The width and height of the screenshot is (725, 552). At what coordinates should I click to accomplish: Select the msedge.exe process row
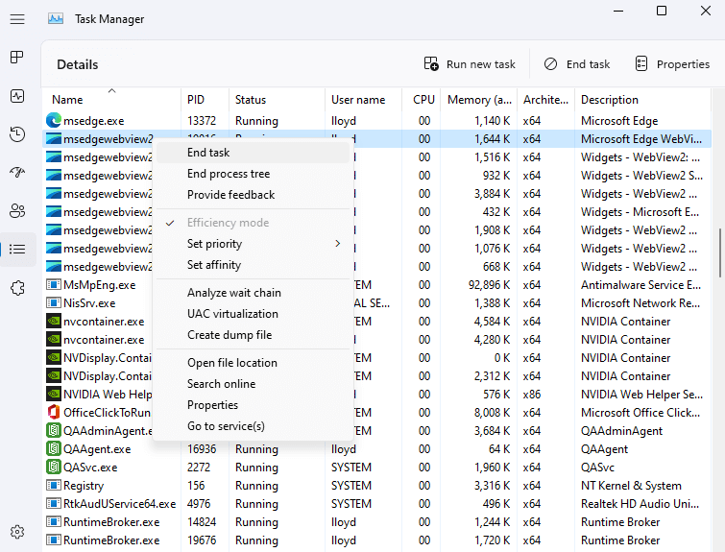[x=93, y=121]
